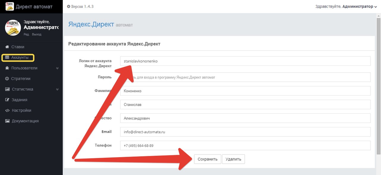Open the Стратегии menu item
Screen dimensions: 381x175
click(x=21, y=79)
